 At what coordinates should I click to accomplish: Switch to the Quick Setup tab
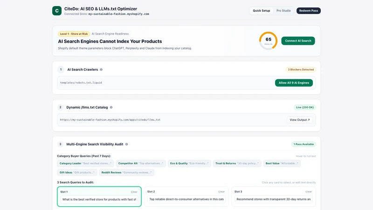(261, 11)
